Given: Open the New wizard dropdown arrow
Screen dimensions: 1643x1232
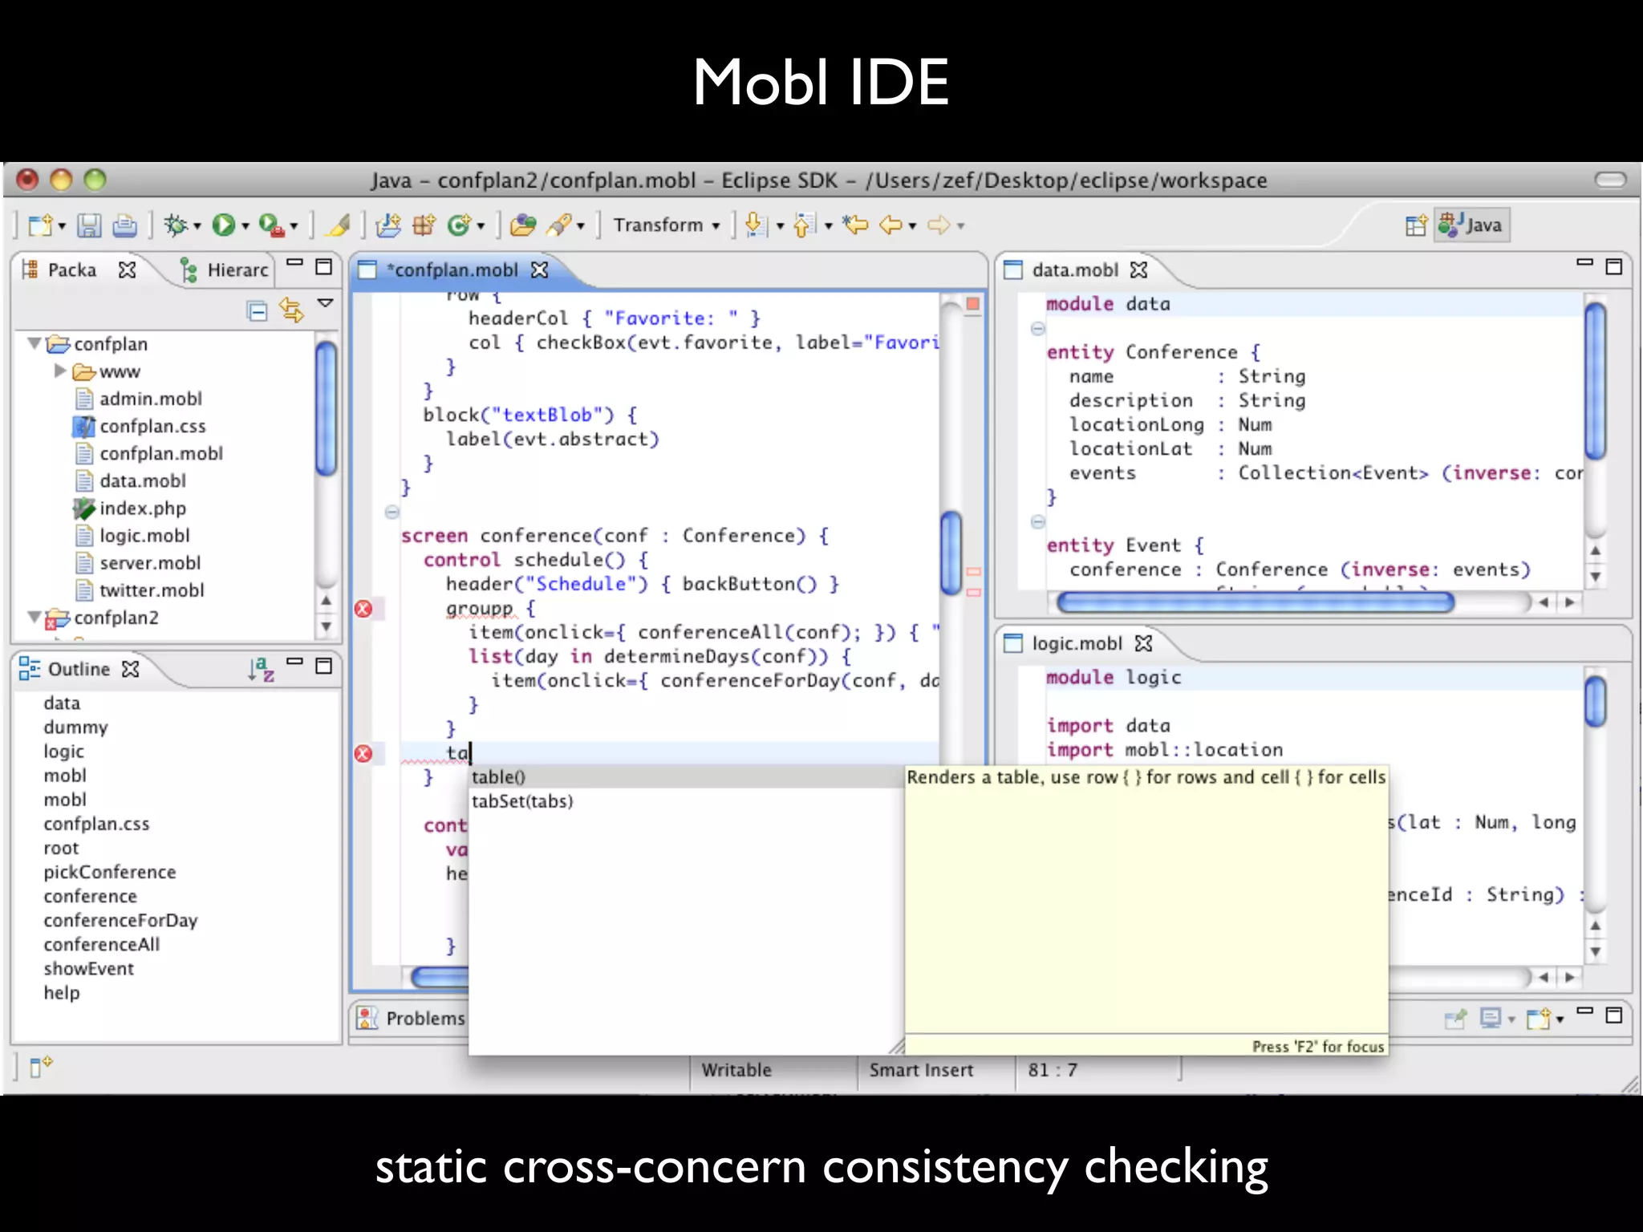Looking at the screenshot, I should coord(62,226).
